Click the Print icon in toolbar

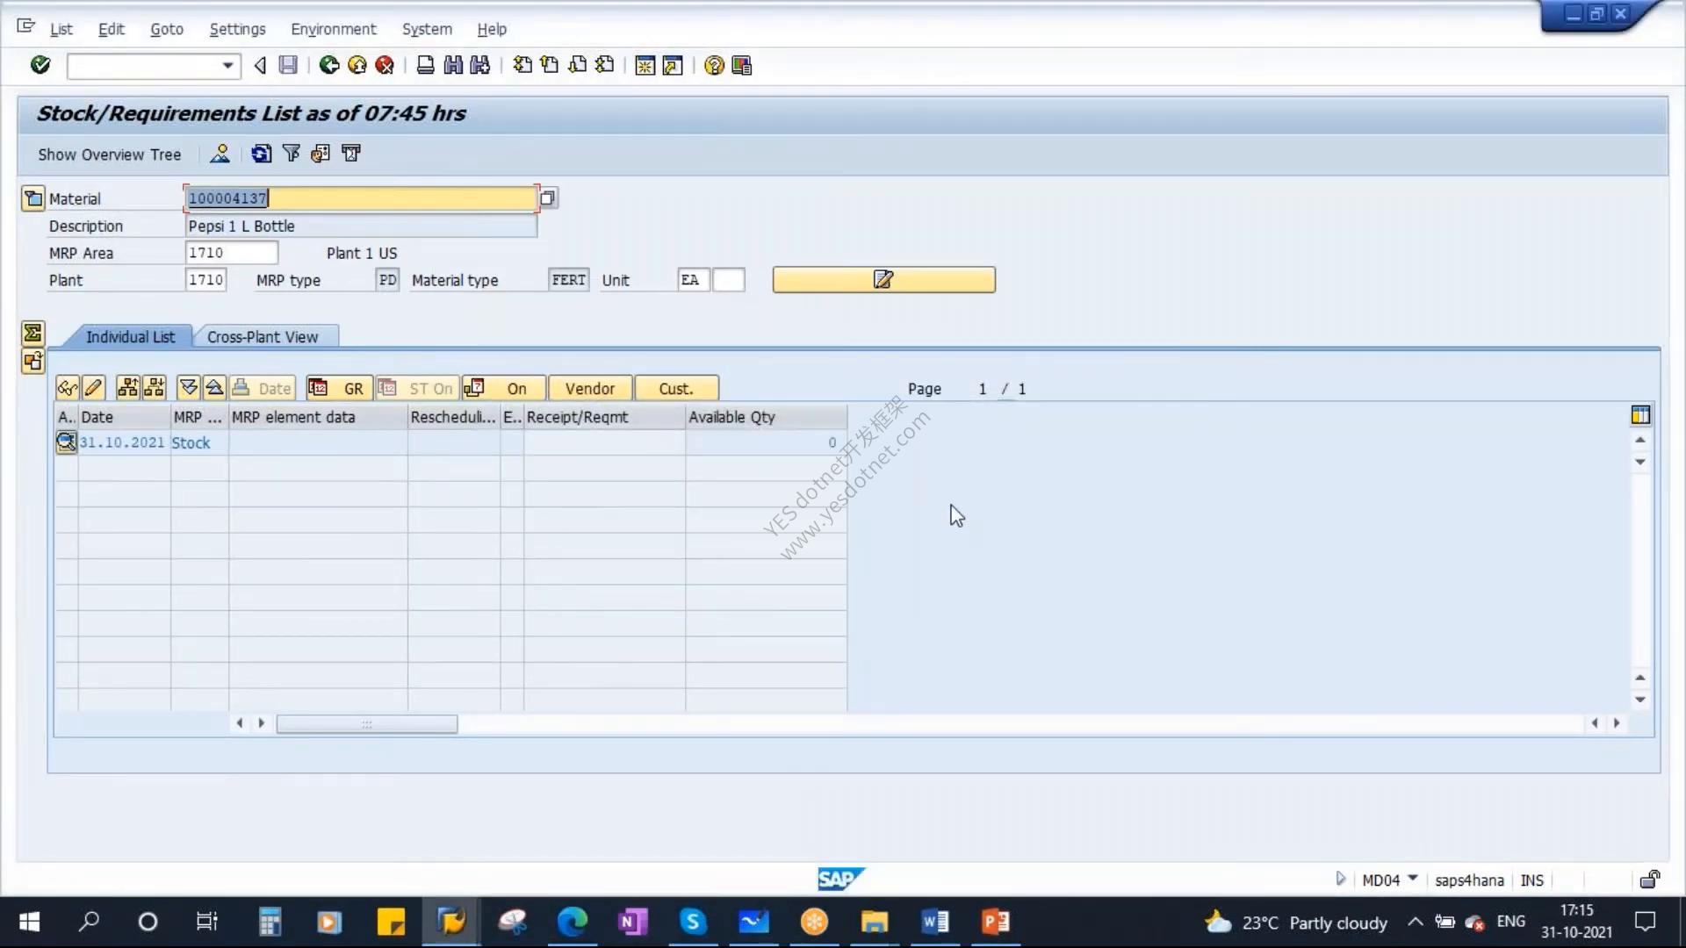pos(425,65)
